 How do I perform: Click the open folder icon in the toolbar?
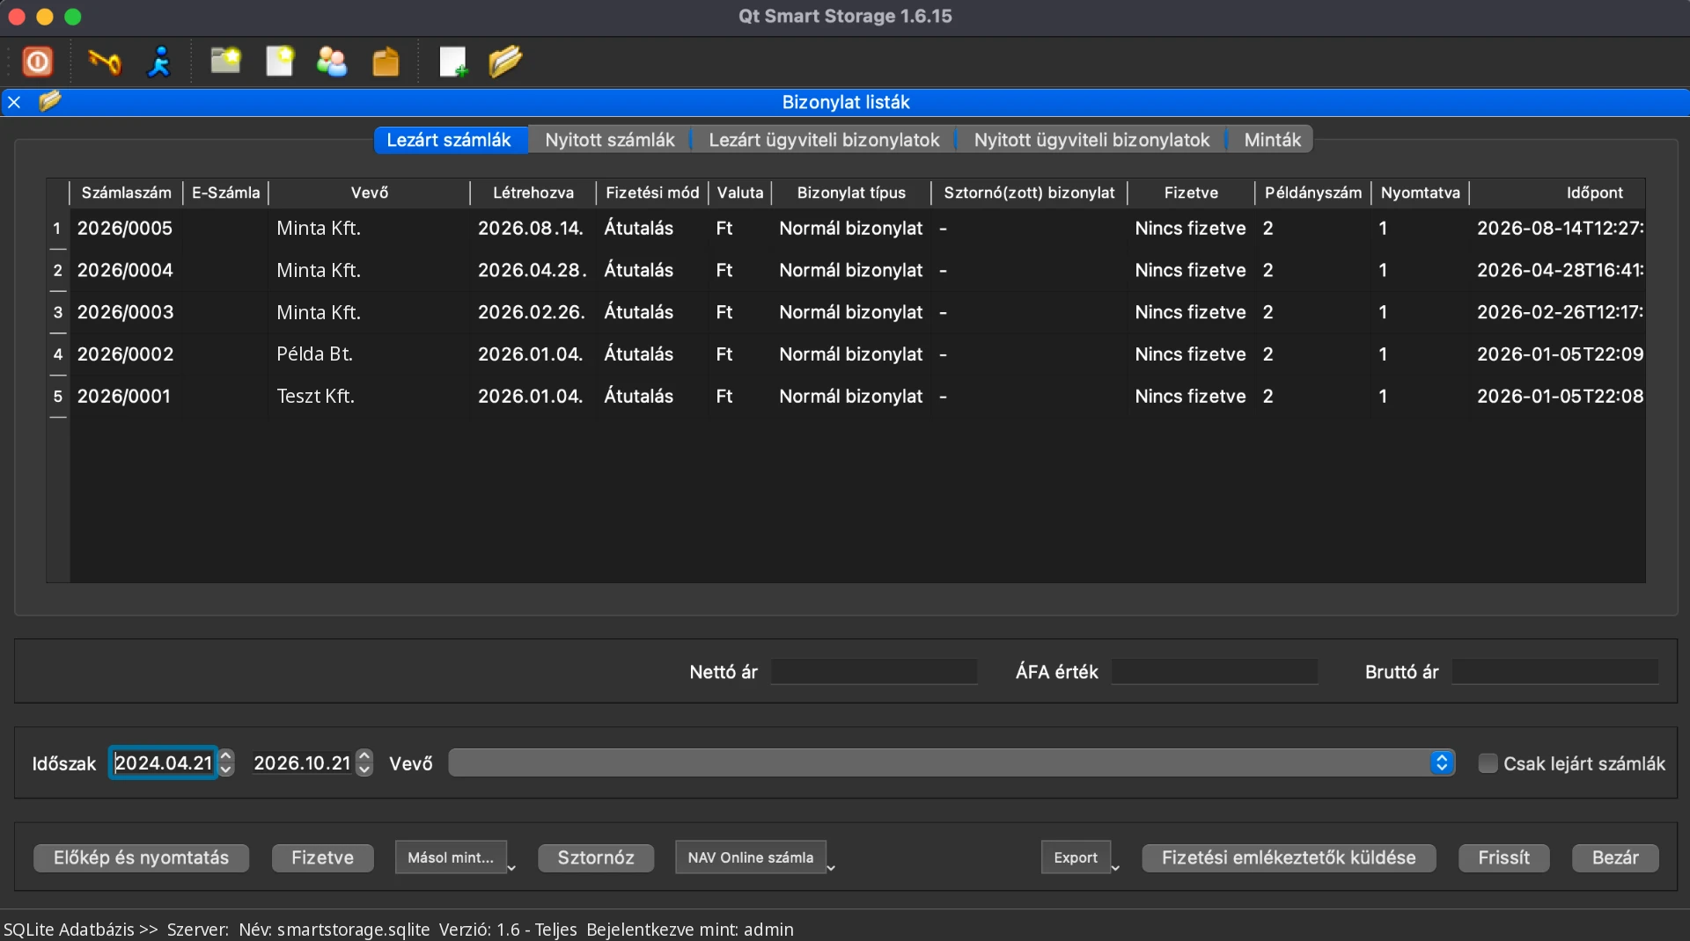coord(505,62)
